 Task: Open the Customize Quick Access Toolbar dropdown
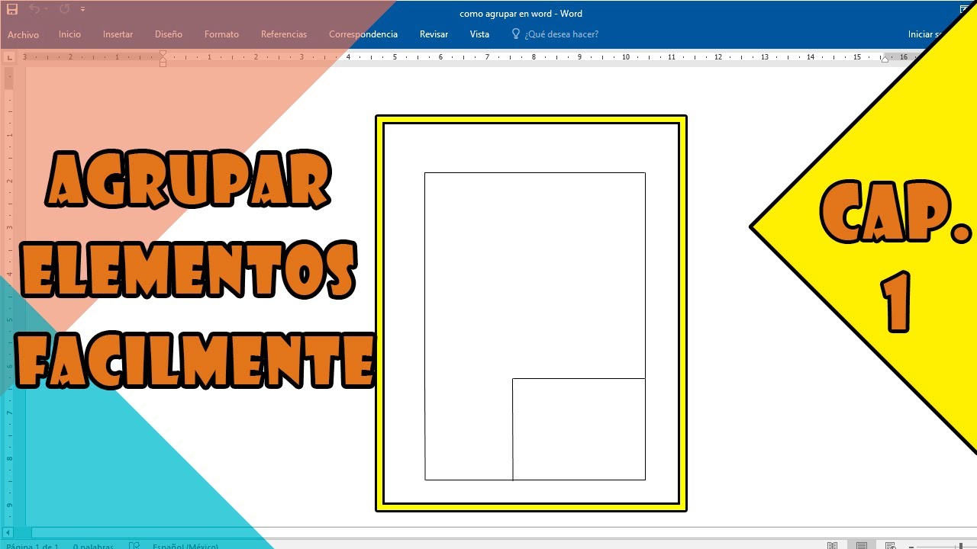click(82, 10)
